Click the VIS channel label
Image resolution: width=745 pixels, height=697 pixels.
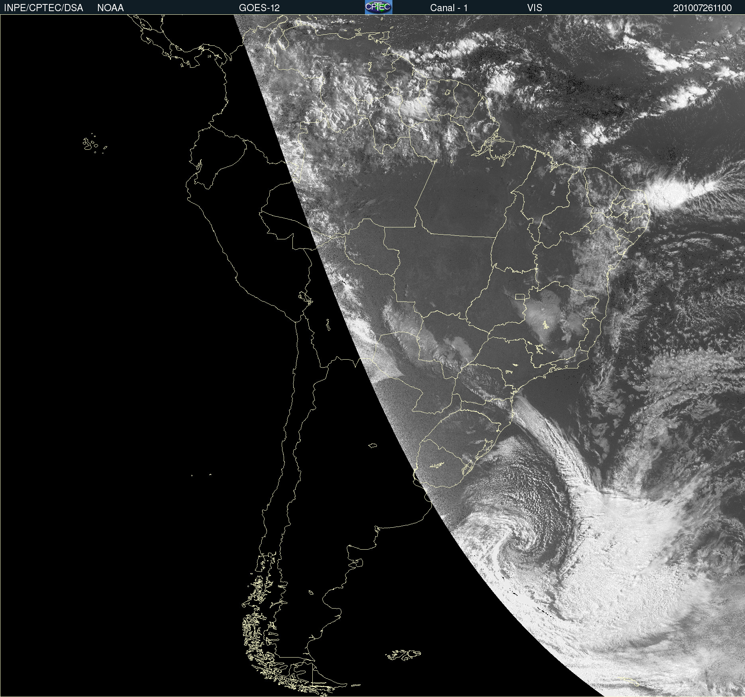click(x=535, y=8)
